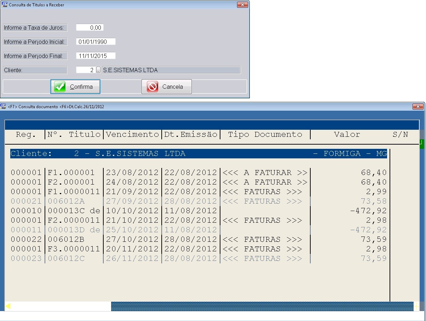Click the red prohibition Cancela icon
The image size is (426, 321).
click(x=152, y=87)
